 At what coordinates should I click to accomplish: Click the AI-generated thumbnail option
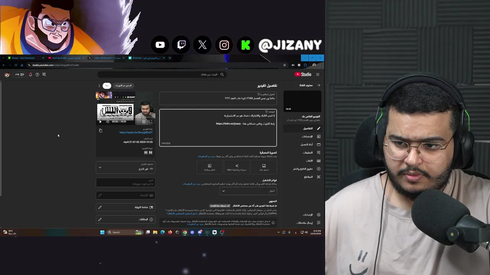[237, 167]
